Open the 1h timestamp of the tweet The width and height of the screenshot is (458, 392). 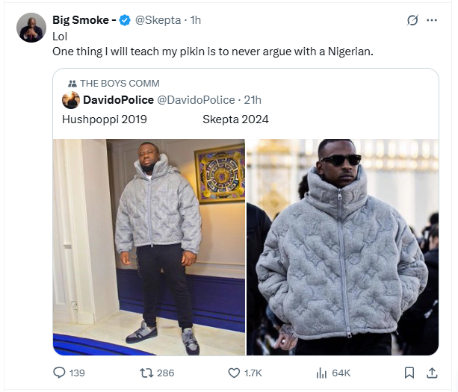tap(196, 20)
